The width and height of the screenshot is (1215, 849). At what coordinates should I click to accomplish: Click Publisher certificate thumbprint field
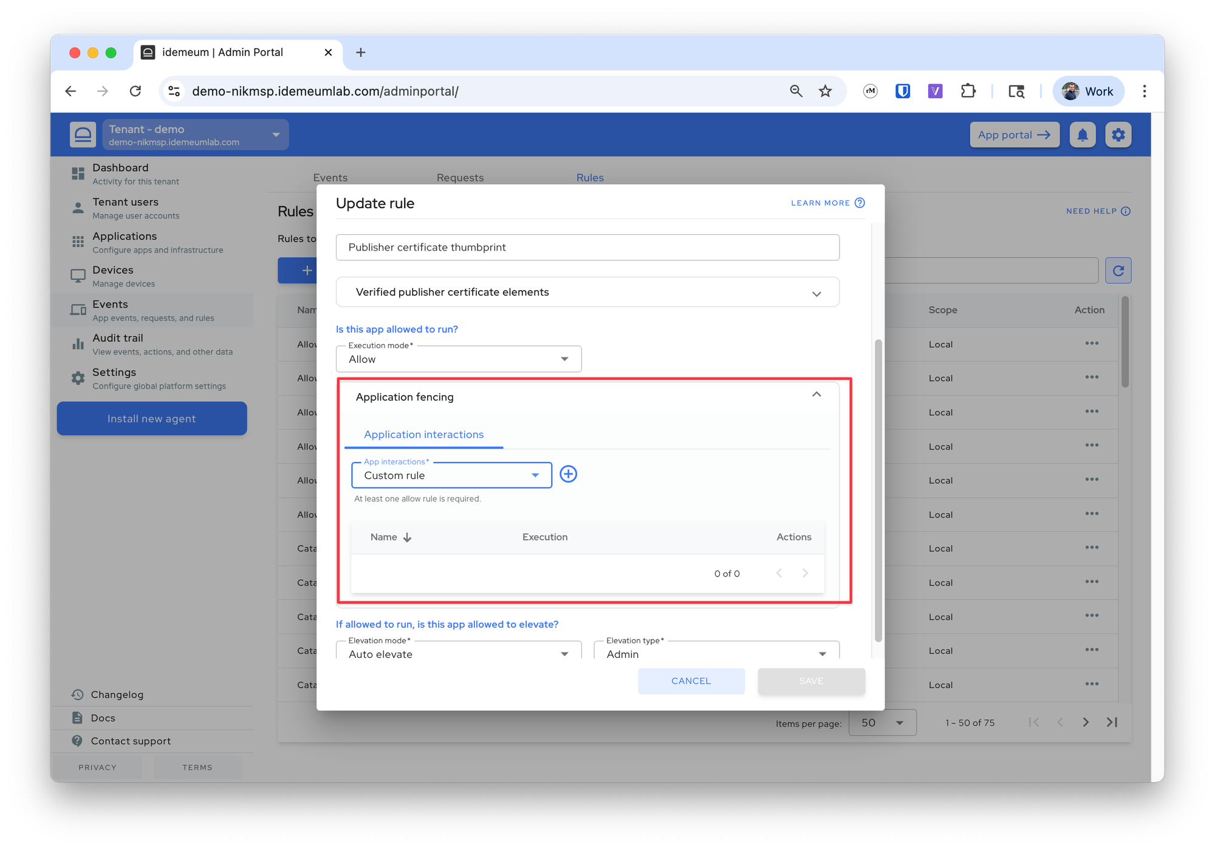(x=587, y=248)
